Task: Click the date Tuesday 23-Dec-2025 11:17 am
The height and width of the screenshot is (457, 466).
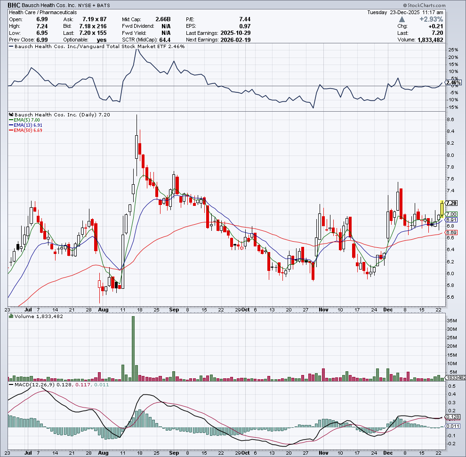Action: coord(405,13)
